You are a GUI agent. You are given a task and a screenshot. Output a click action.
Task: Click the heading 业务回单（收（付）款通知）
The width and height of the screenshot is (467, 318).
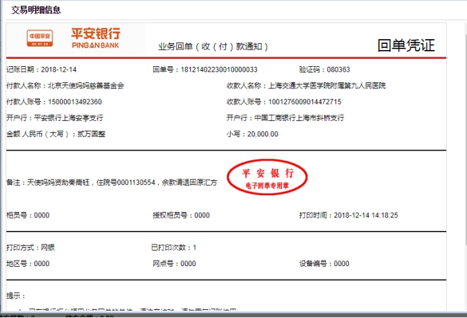pyautogui.click(x=213, y=47)
